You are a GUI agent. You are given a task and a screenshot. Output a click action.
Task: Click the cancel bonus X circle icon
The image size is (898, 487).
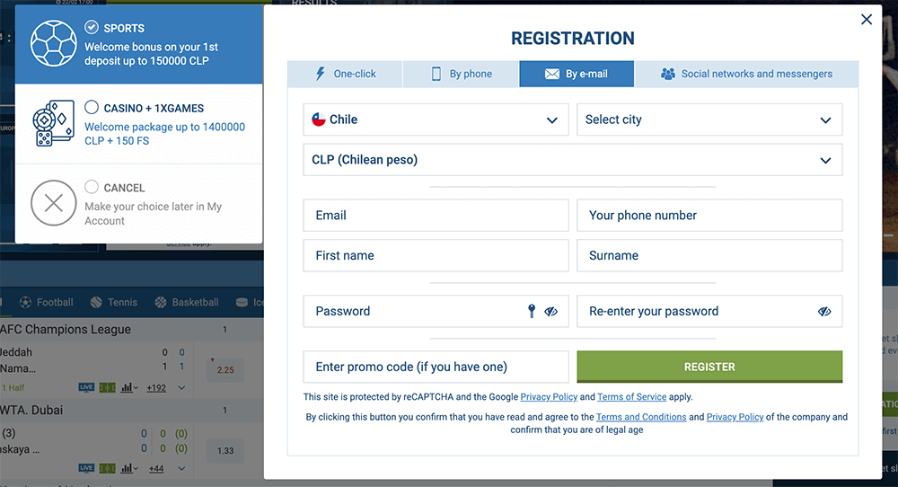tap(54, 203)
